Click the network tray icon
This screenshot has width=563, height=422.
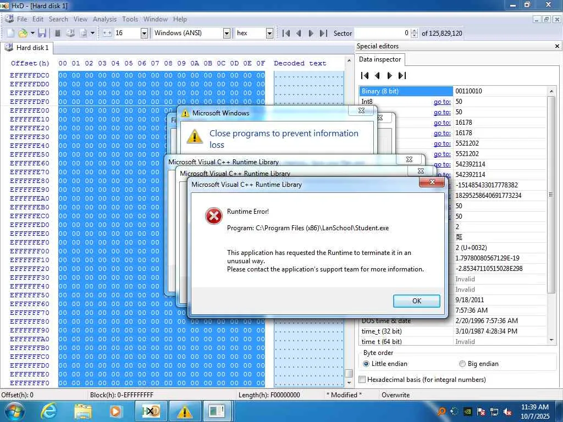tap(494, 412)
